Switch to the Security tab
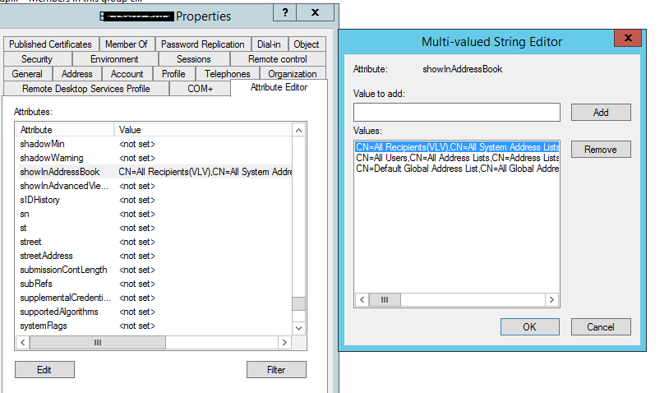This screenshot has height=393, width=669. click(x=37, y=59)
